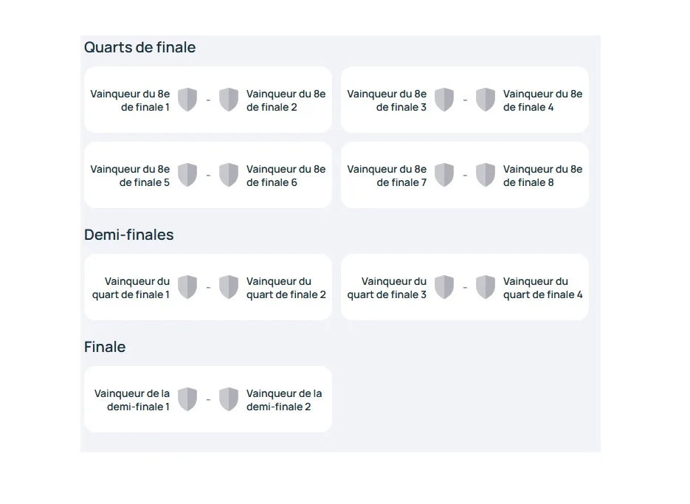Image resolution: width=690 pixels, height=504 pixels.
Task: Click the Quarts de finale heading
Action: click(139, 47)
